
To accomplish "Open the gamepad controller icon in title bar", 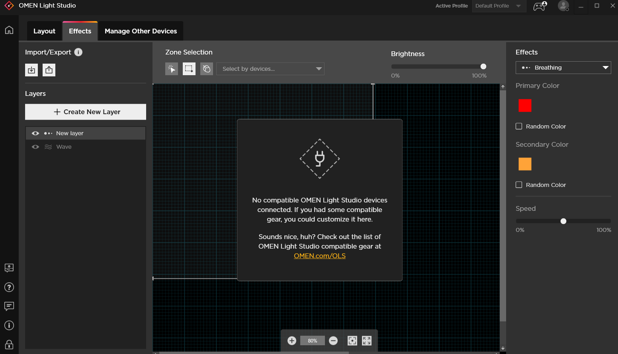I will point(540,6).
